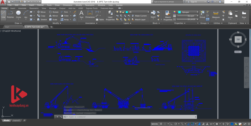Click the ByLayer object color swatch
The image size is (251, 126).
(179, 12)
